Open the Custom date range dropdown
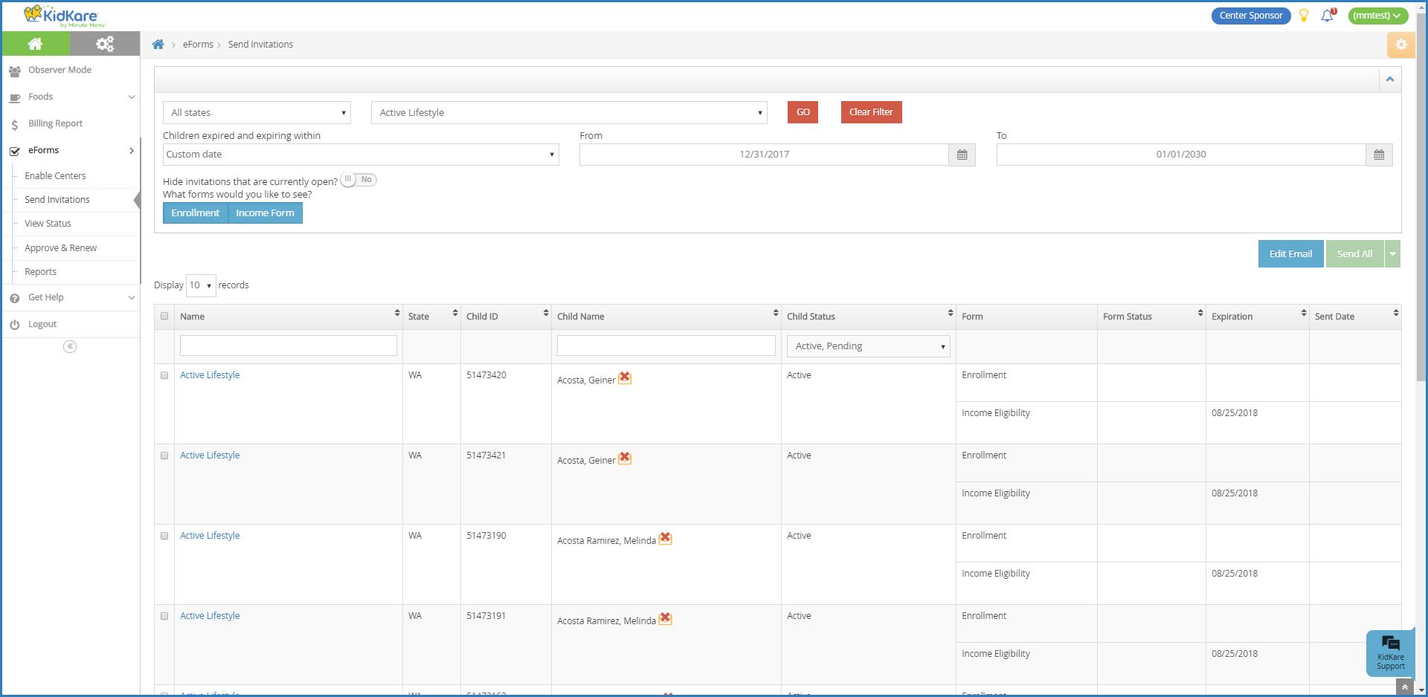1428x697 pixels. [x=361, y=155]
